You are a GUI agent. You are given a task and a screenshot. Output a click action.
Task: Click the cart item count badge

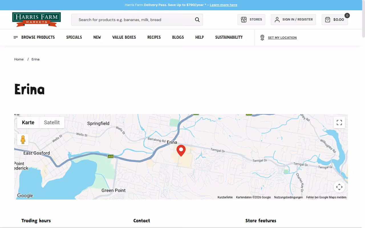point(347,16)
